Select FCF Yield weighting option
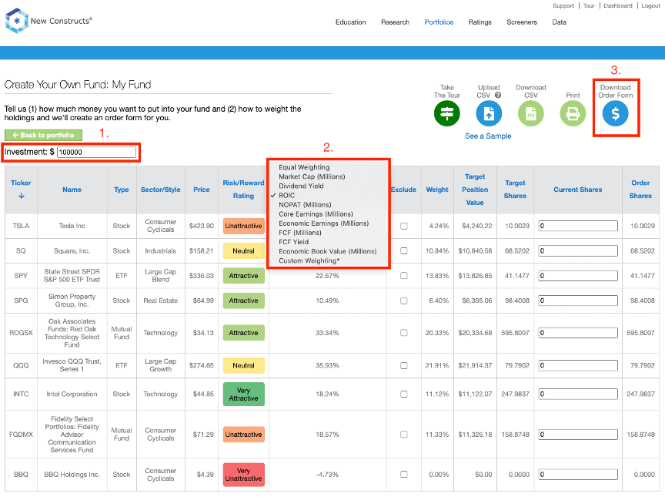The image size is (665, 497). (x=293, y=242)
